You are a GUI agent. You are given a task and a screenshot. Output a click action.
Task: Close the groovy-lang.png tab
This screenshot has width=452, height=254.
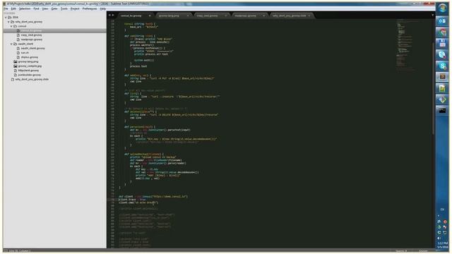pos(188,16)
